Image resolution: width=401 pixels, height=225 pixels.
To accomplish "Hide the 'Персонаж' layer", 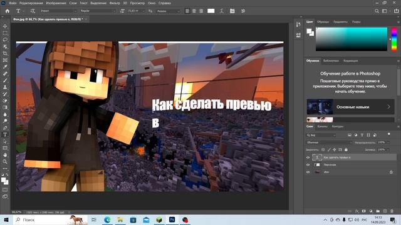I will click(x=308, y=165).
